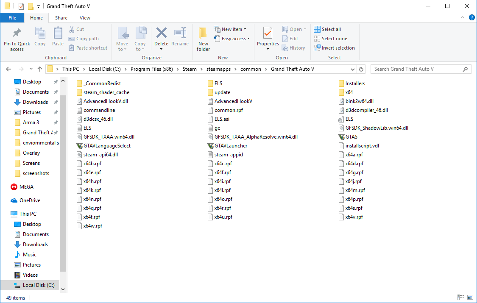Go up one folder level arrow
This screenshot has width=477, height=303.
click(40, 69)
